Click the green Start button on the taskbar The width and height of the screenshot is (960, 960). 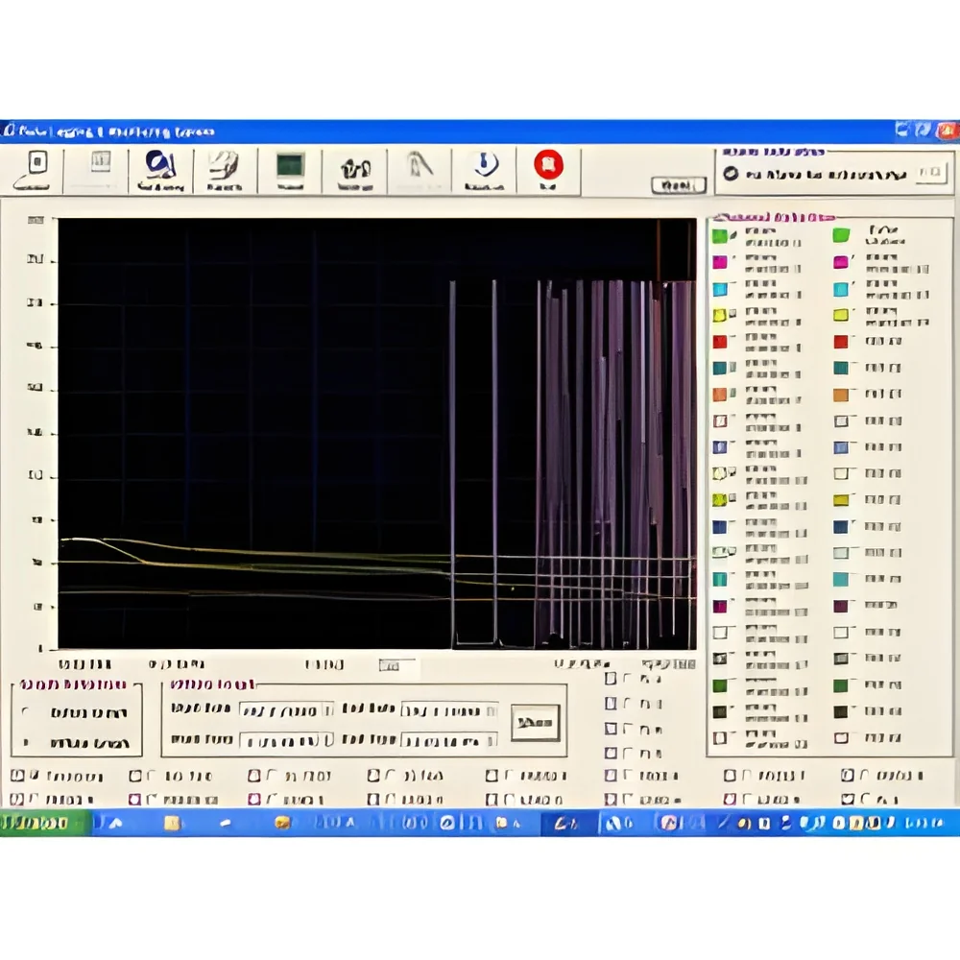click(x=41, y=823)
